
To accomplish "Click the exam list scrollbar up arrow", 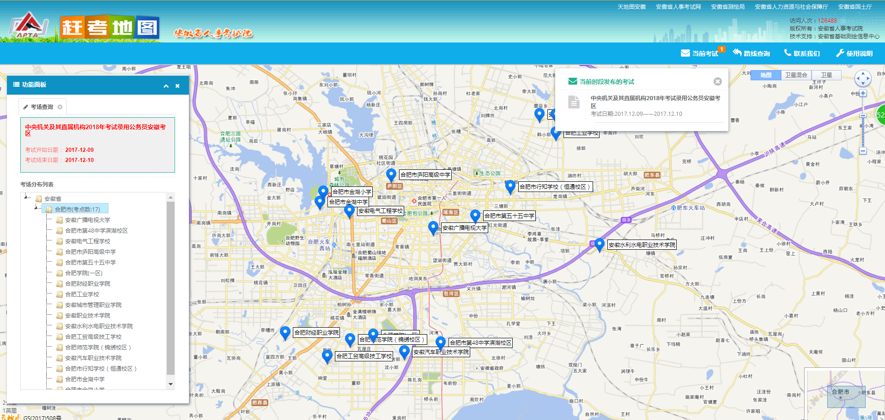I will pos(171,197).
